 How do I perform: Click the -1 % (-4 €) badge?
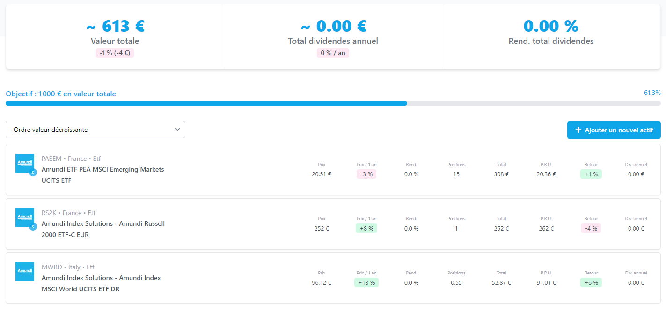[x=115, y=53]
